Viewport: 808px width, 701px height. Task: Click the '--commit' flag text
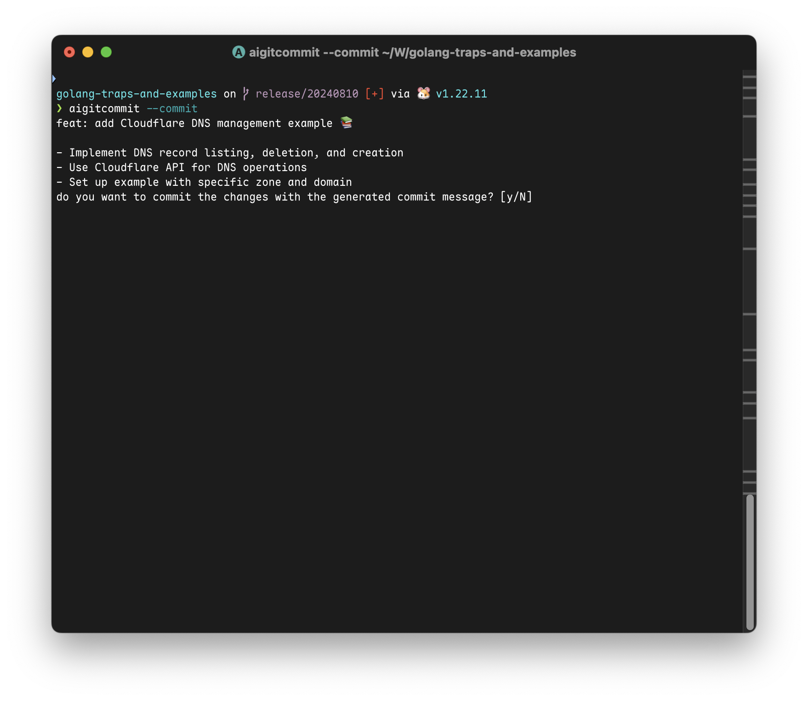point(172,109)
